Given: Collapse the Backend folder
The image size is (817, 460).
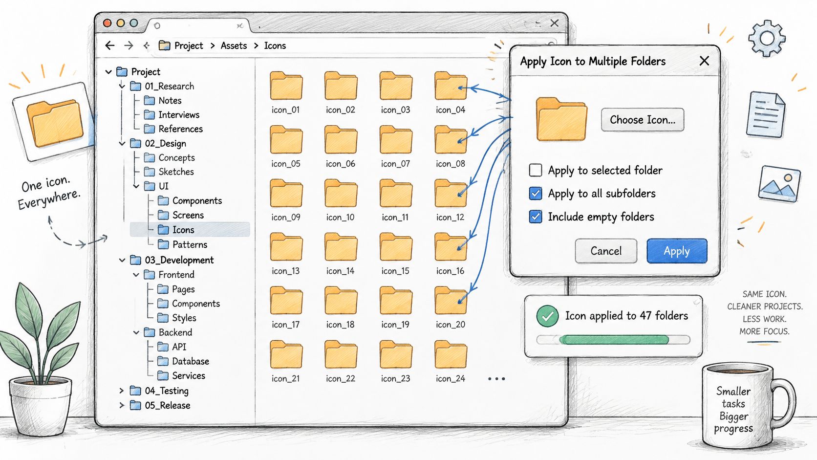Looking at the screenshot, I should tap(136, 332).
